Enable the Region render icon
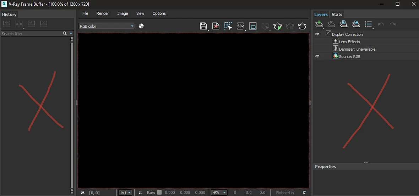This screenshot has width=419, height=196. point(253,26)
